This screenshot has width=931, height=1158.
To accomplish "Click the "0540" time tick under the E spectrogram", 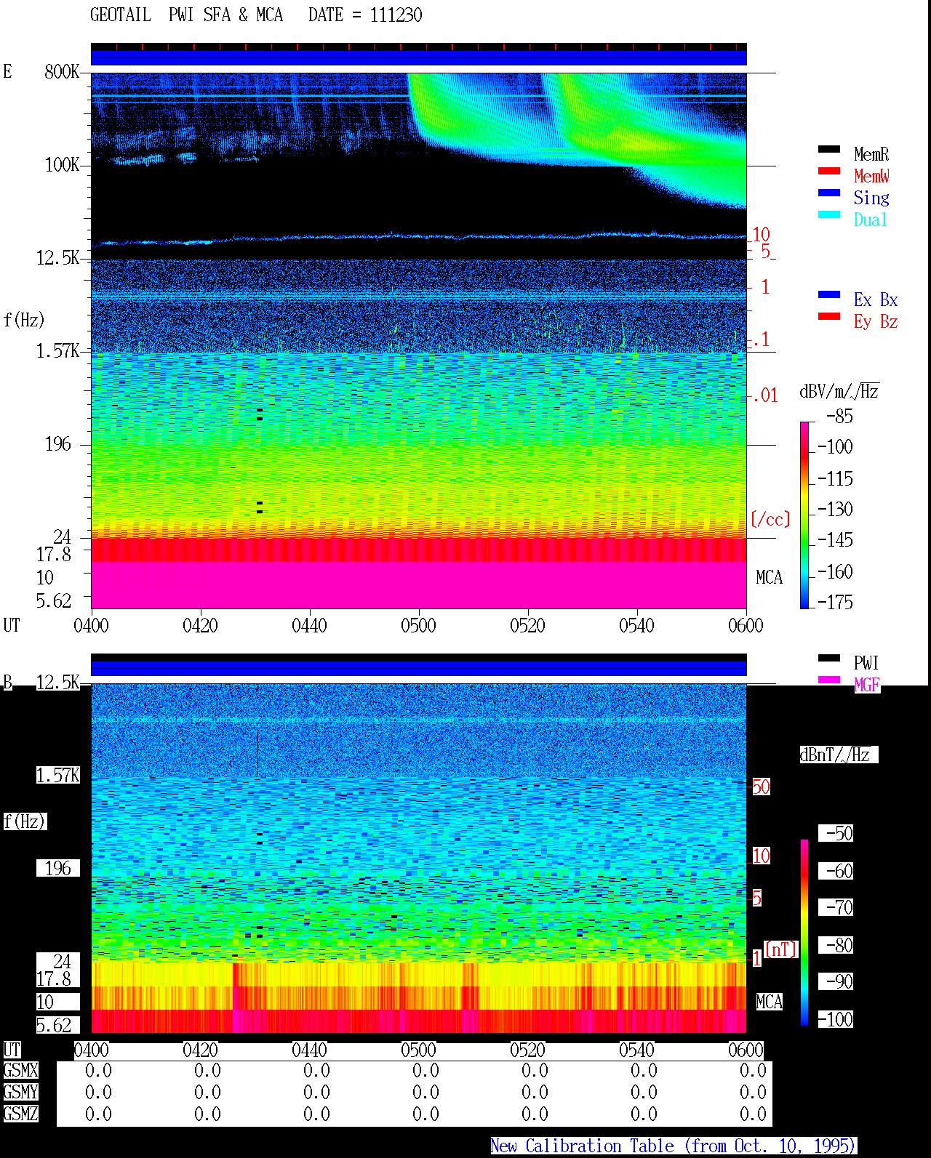I will tap(636, 625).
